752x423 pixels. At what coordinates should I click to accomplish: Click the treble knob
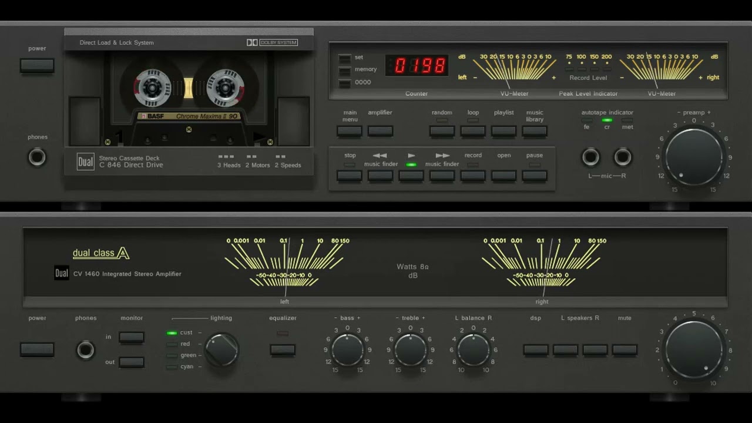tap(410, 350)
